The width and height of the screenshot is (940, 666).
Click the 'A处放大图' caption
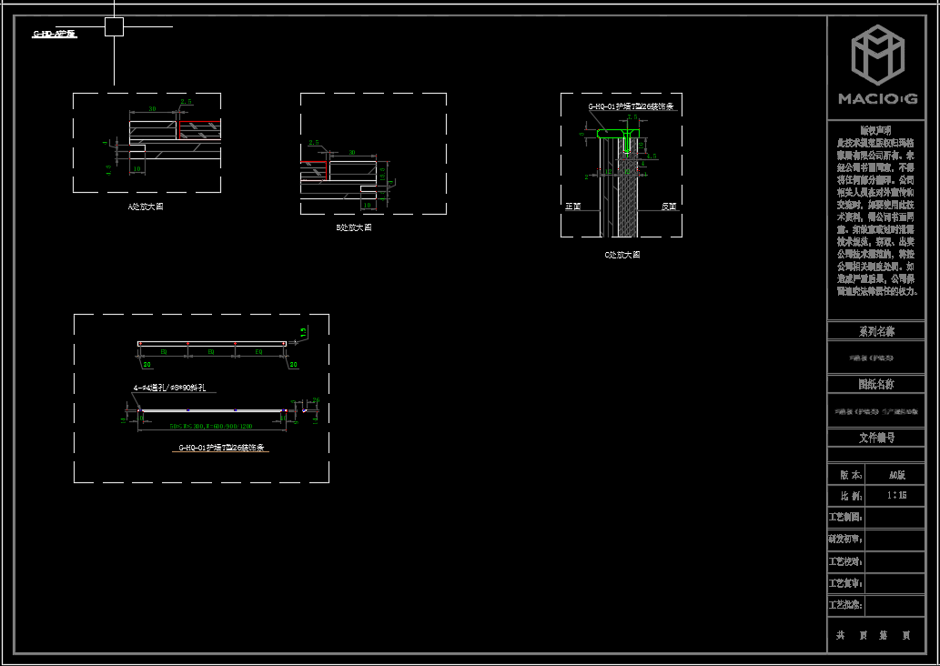(147, 207)
